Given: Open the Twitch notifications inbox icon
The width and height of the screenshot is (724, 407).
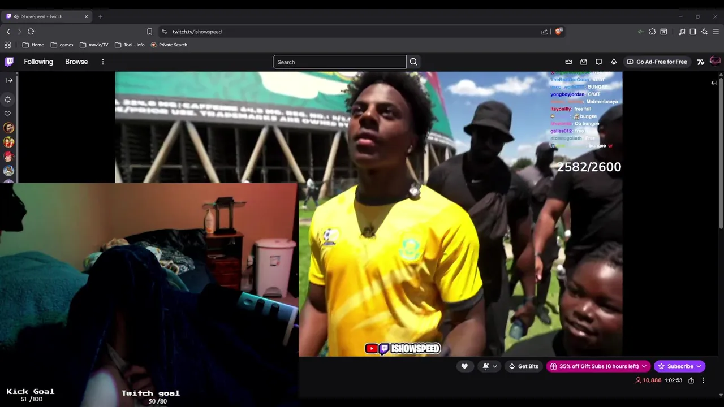Looking at the screenshot, I should click(584, 62).
